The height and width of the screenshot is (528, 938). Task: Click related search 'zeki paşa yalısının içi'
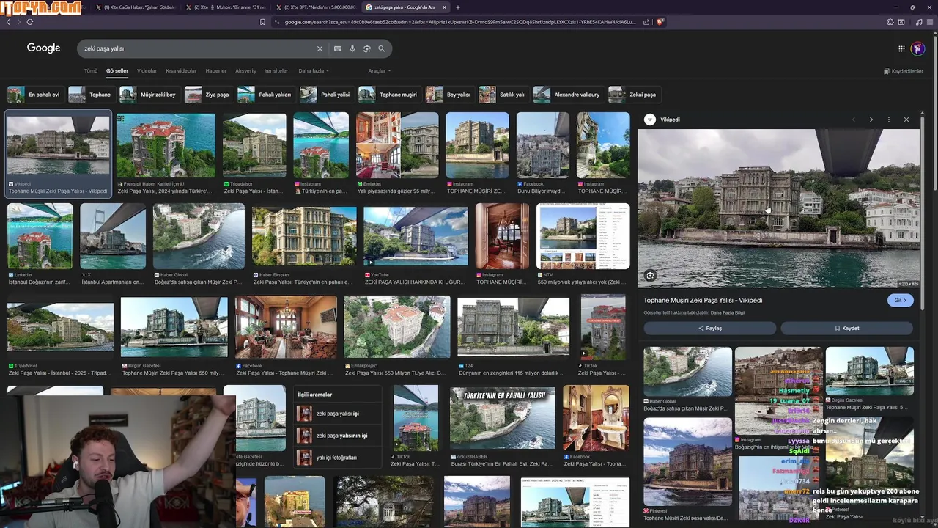[337, 436]
